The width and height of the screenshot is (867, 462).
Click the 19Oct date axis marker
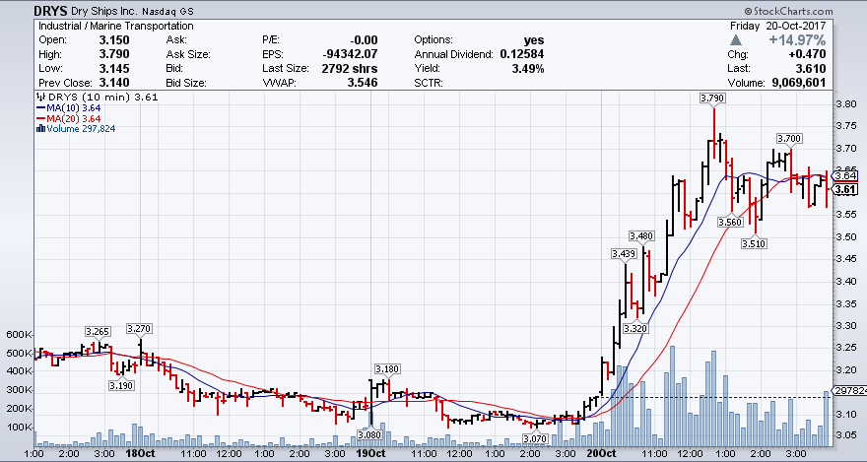click(x=369, y=454)
